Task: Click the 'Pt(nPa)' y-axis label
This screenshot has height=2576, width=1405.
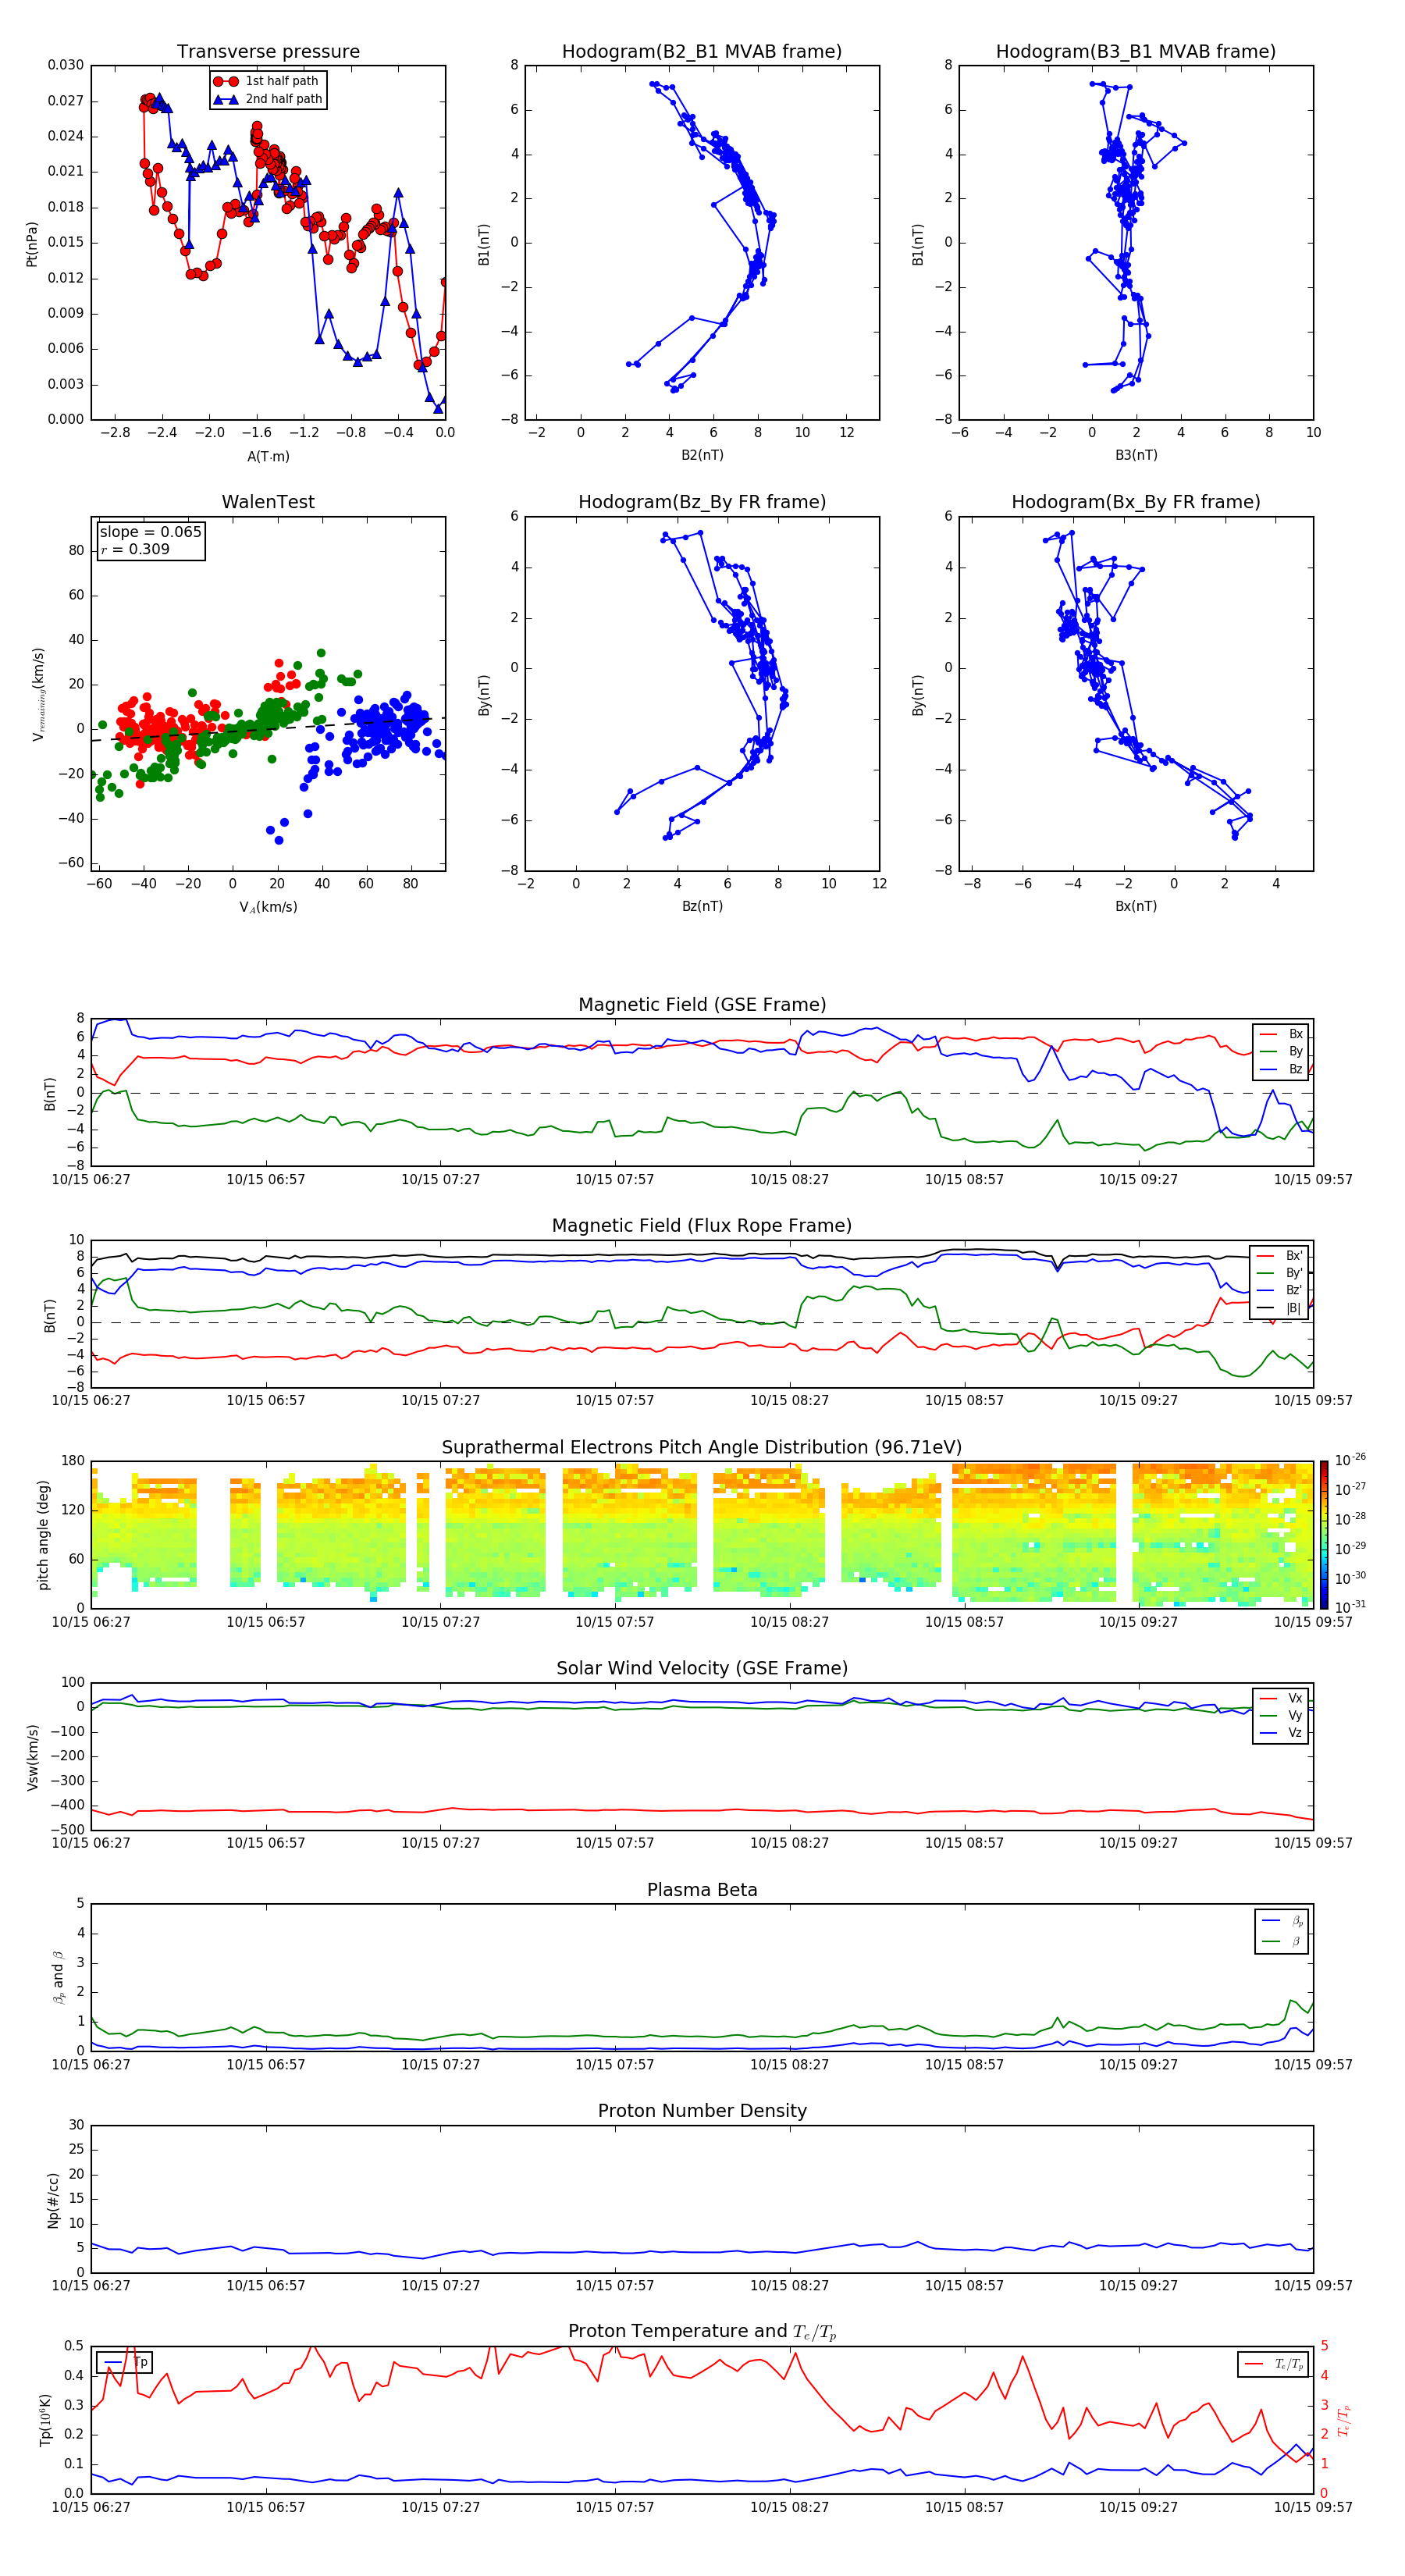Action: tap(32, 244)
